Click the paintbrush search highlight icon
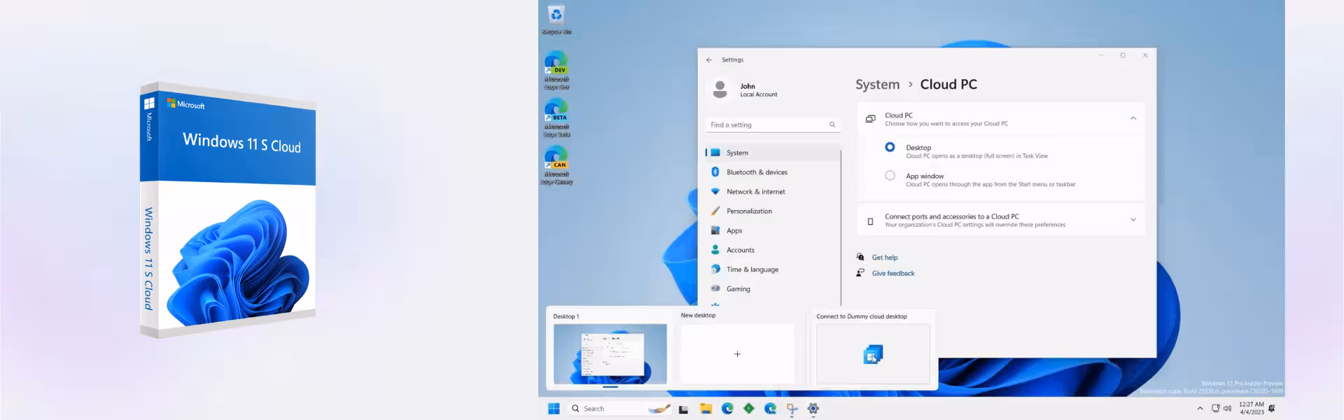The width and height of the screenshot is (1344, 420). click(659, 409)
